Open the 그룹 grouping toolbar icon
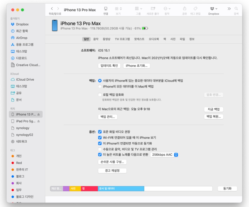Viewport: 249px width, 207px height. [137, 9]
